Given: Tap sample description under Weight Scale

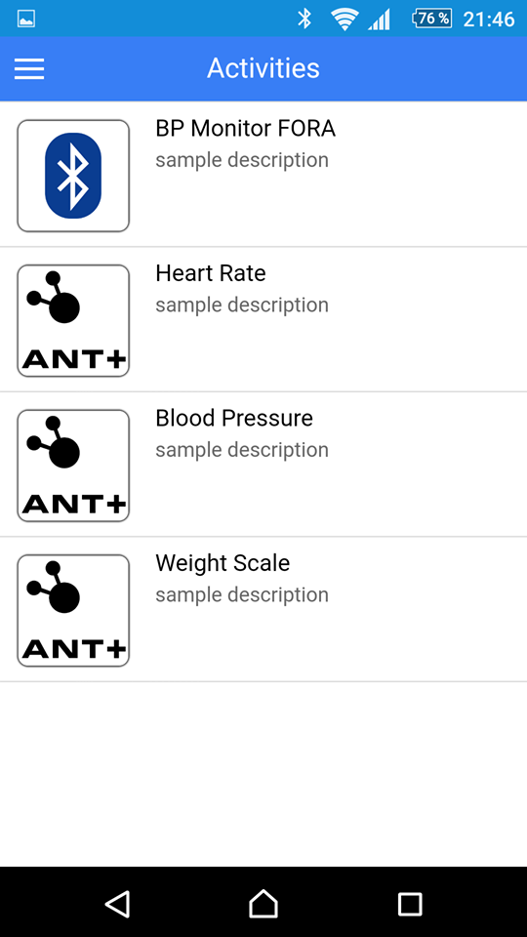Looking at the screenshot, I should [242, 594].
